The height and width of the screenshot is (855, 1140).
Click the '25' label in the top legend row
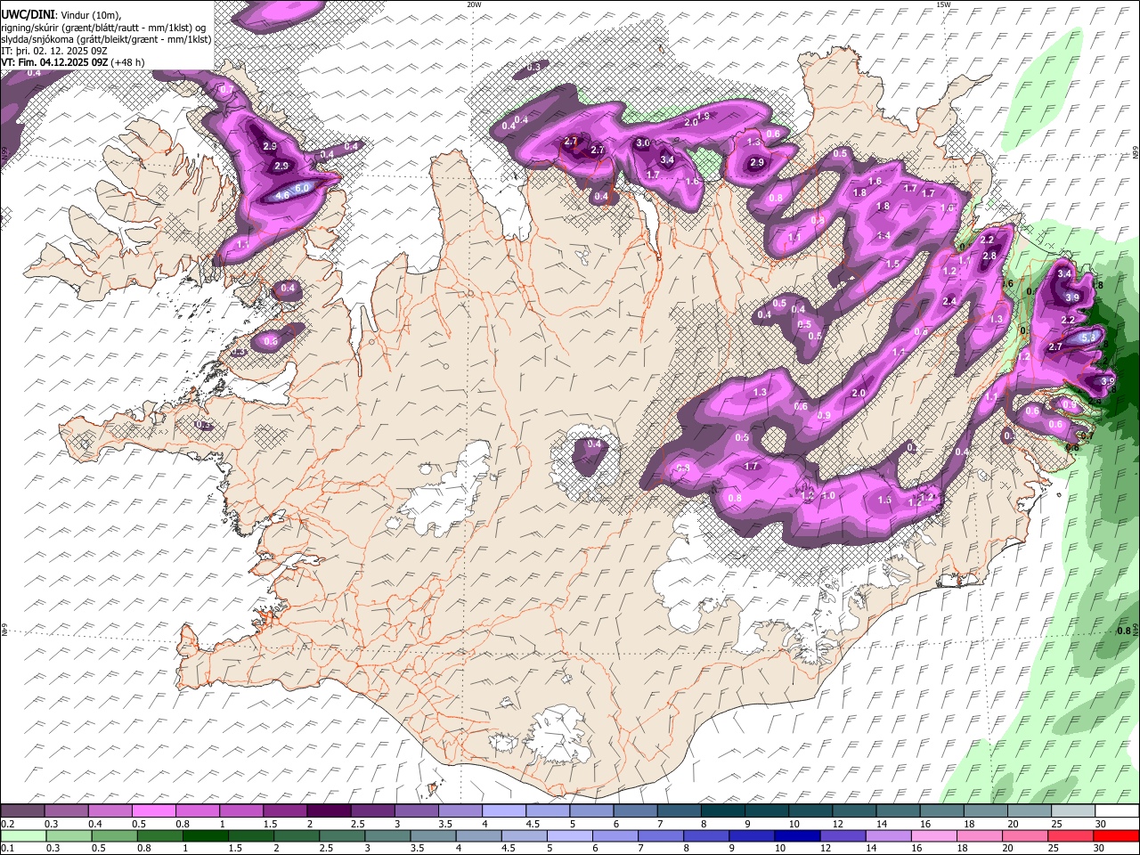(x=1054, y=824)
